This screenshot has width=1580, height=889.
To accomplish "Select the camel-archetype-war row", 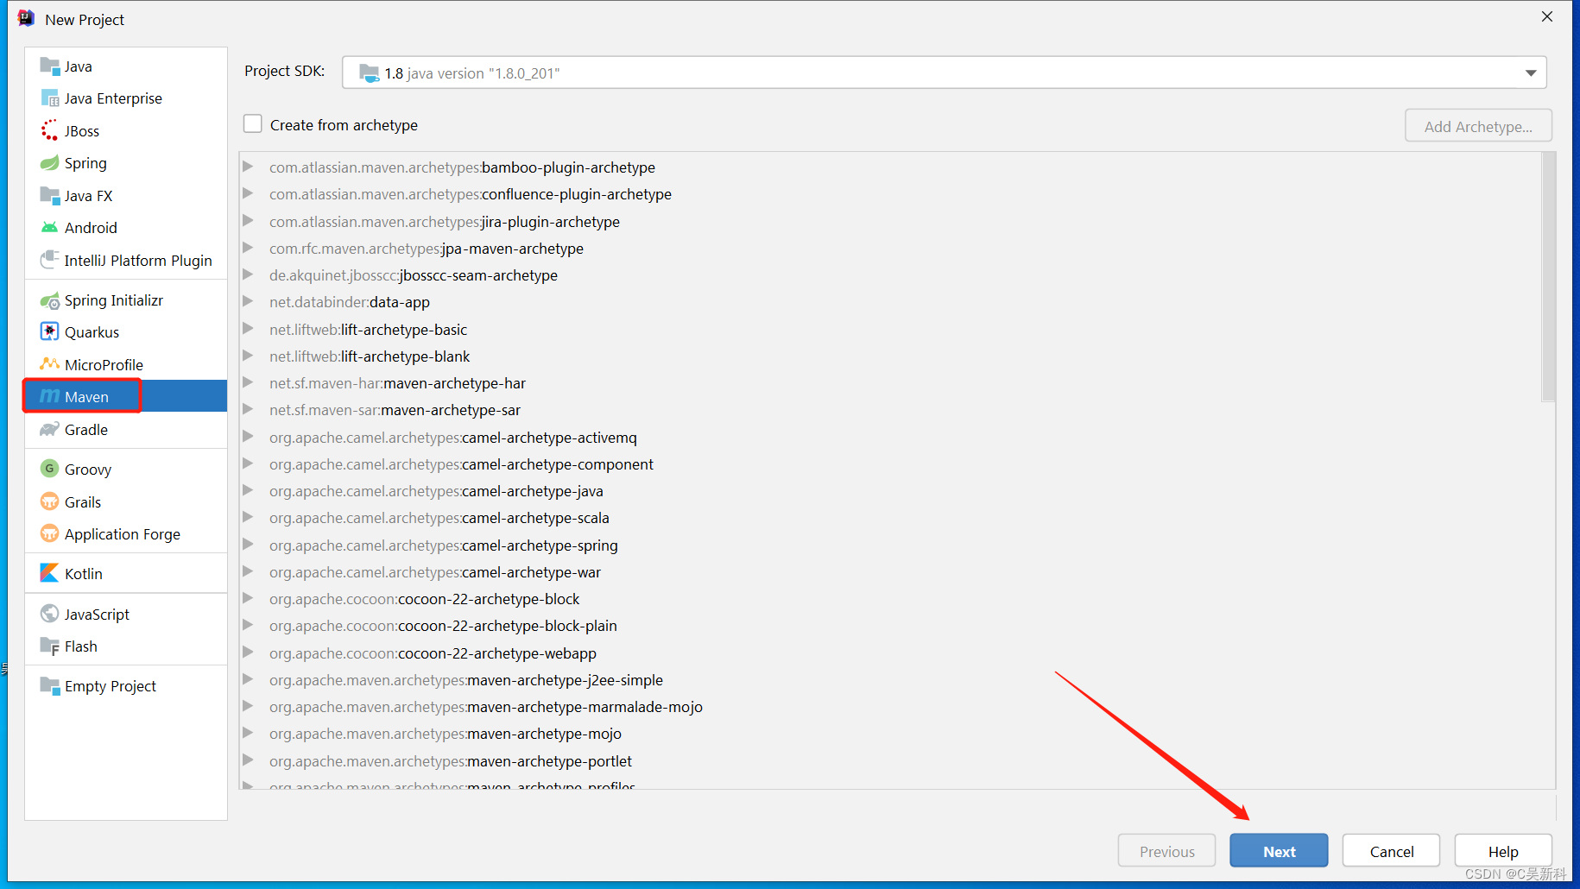I will click(x=890, y=572).
